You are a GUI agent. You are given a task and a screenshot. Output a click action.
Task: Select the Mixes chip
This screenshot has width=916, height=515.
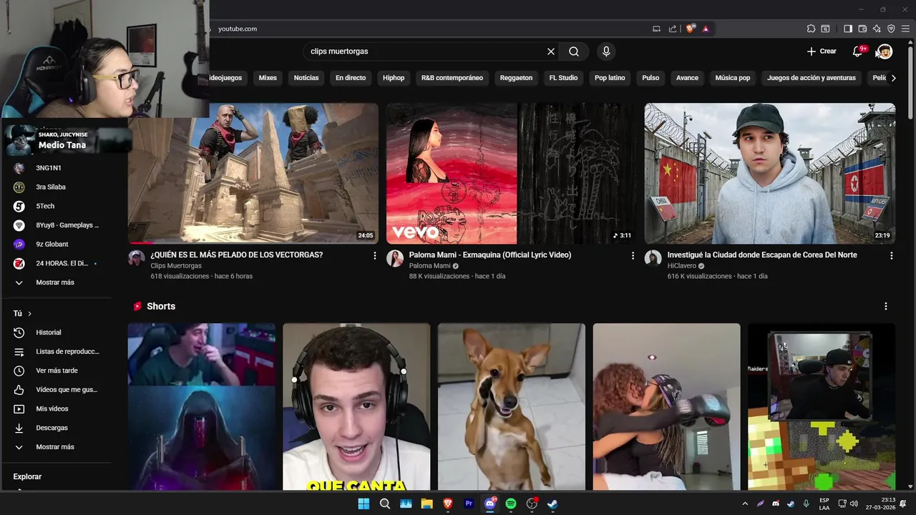point(268,78)
